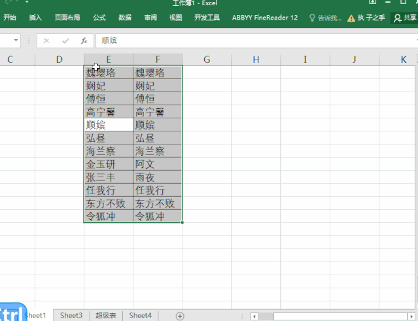
Task: Click cell 令狐冲 in column E
Action: [x=109, y=216]
